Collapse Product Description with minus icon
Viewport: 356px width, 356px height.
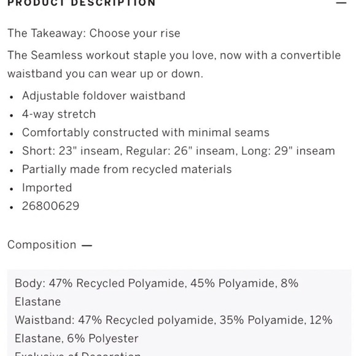click(x=341, y=2)
